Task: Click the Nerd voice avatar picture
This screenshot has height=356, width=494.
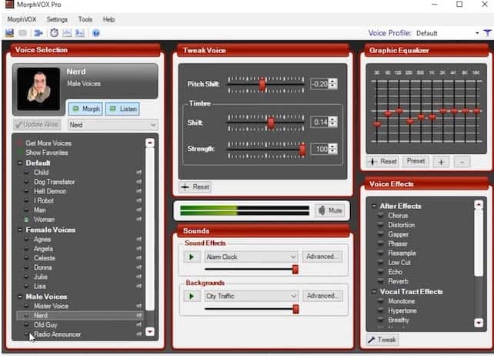Action: [38, 89]
